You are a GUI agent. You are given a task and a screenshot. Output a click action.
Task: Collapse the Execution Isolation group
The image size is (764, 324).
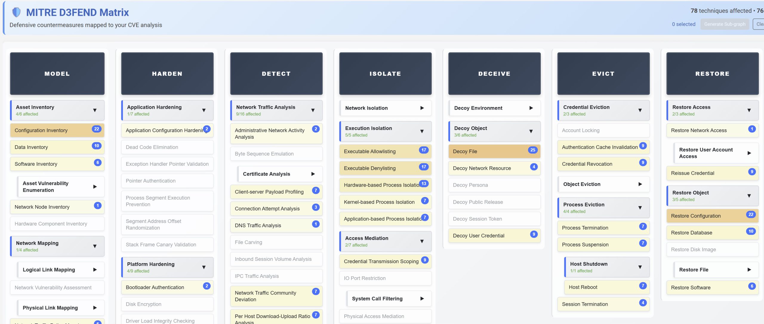[x=385, y=131]
